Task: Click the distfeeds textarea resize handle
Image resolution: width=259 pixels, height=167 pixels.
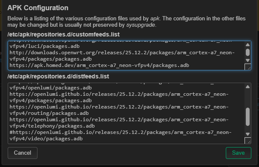Action: tap(248, 141)
